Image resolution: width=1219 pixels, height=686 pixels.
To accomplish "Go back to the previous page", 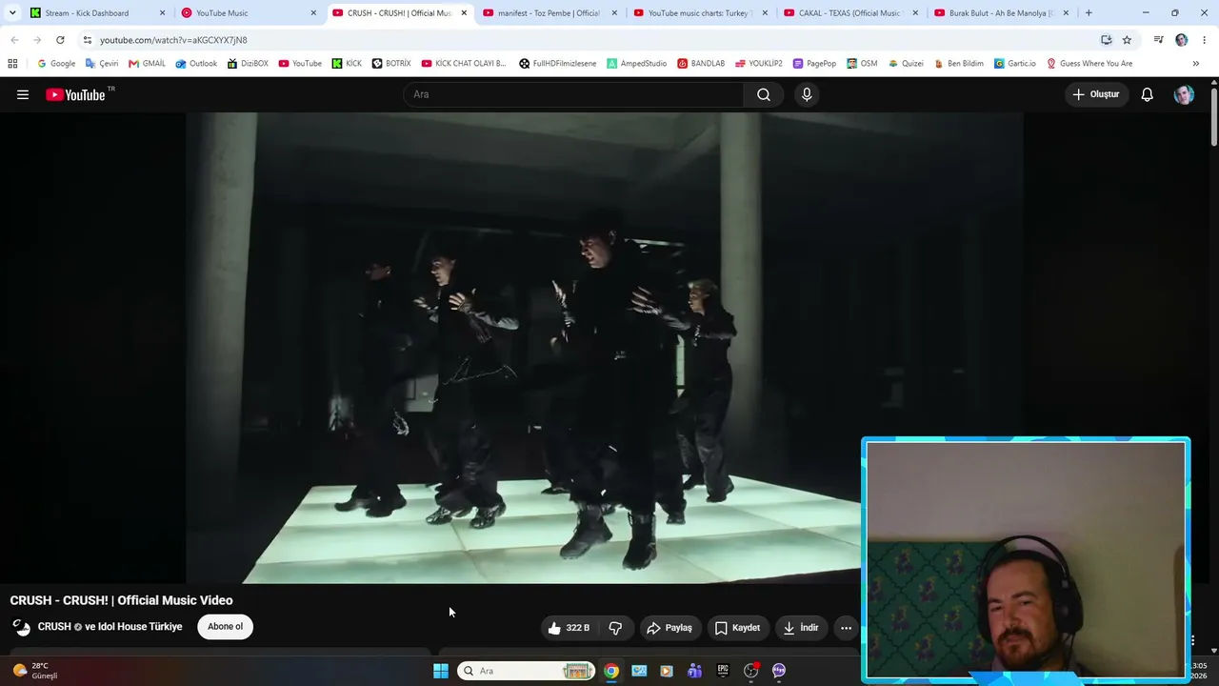I will point(14,40).
